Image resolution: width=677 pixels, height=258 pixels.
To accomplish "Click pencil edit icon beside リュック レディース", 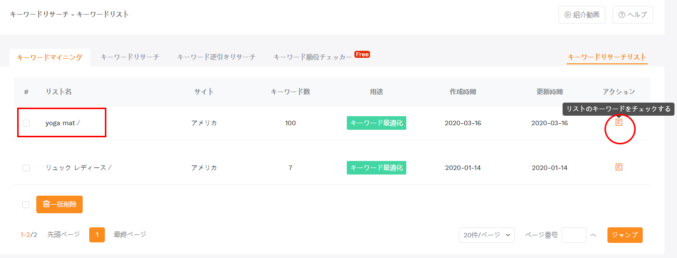I will 110,167.
